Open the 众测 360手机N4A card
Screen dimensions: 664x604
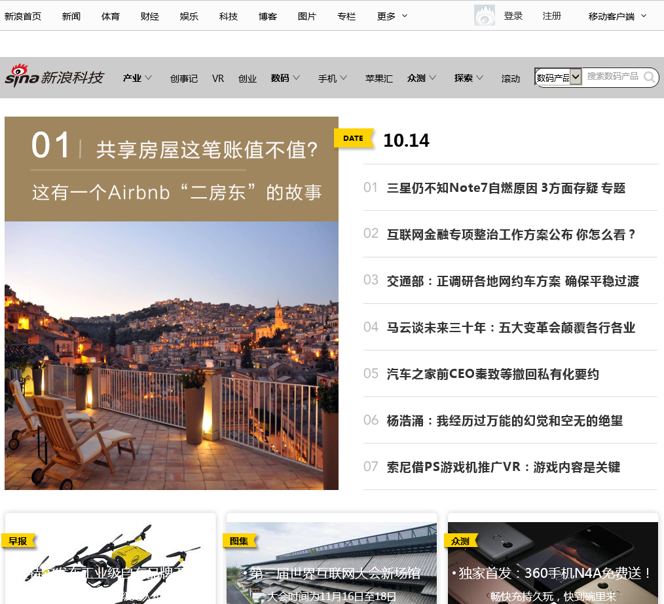click(x=553, y=563)
